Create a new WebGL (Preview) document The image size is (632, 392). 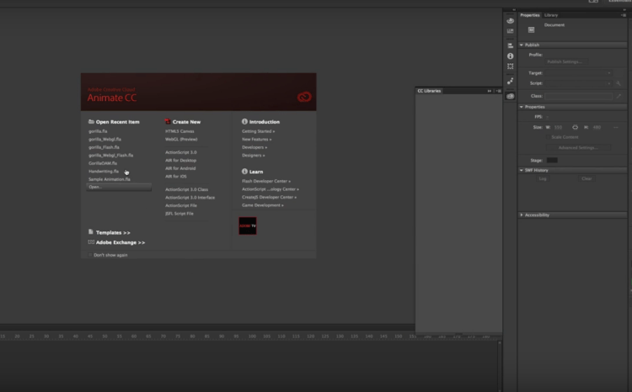click(181, 140)
